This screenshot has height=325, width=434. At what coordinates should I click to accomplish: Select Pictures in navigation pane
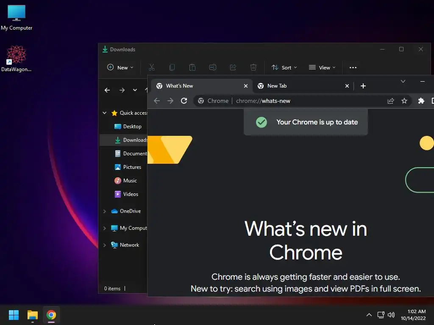(128, 167)
